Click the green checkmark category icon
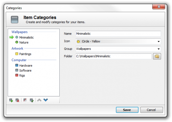 [32, 100]
